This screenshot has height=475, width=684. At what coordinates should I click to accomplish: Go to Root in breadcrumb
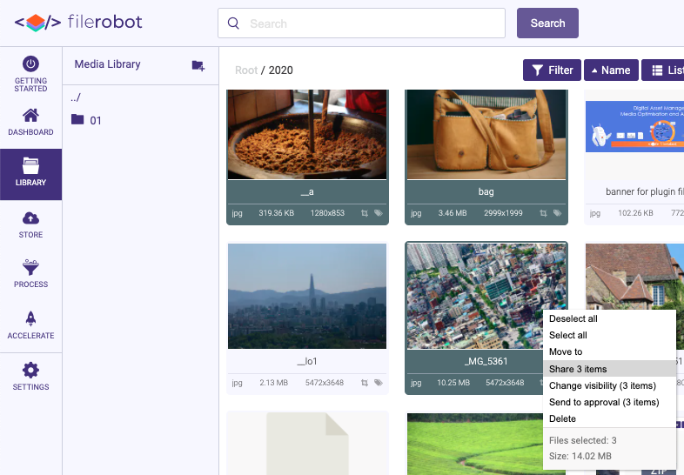[x=246, y=70]
